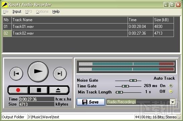Click the Nb column header
Screen dimensions: 183x121
click(x=7, y=20)
